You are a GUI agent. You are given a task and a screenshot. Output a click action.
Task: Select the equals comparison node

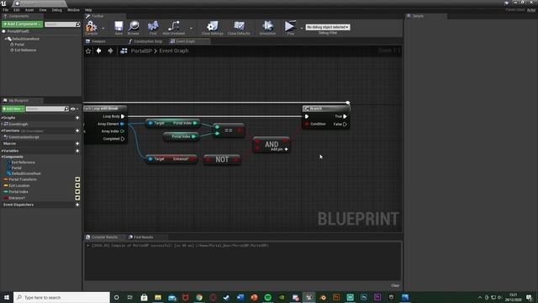click(229, 130)
